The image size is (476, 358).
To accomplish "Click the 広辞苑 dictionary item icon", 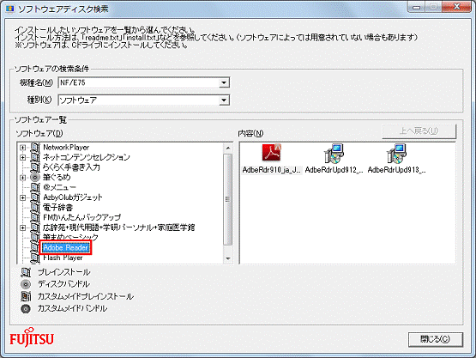I will click(35, 228).
